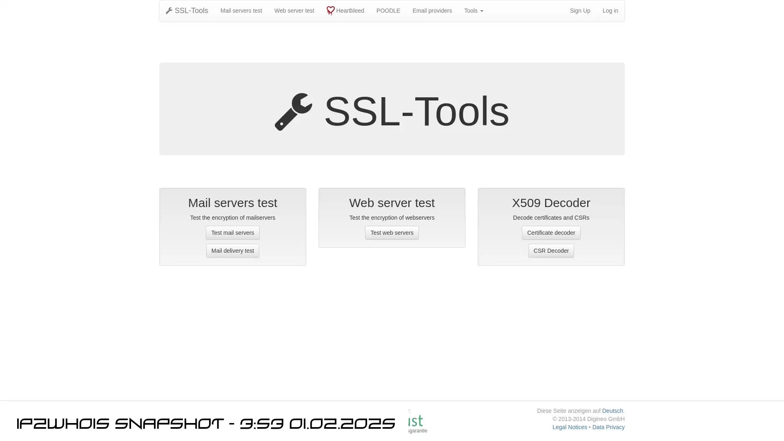The height and width of the screenshot is (441, 784).
Task: Click 'Test the encryption of mailservers' text
Action: pos(233,218)
